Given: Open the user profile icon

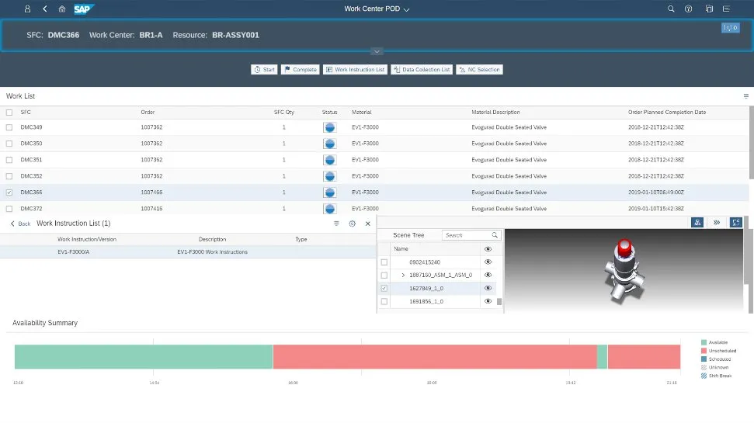Looking at the screenshot, I should coord(28,9).
